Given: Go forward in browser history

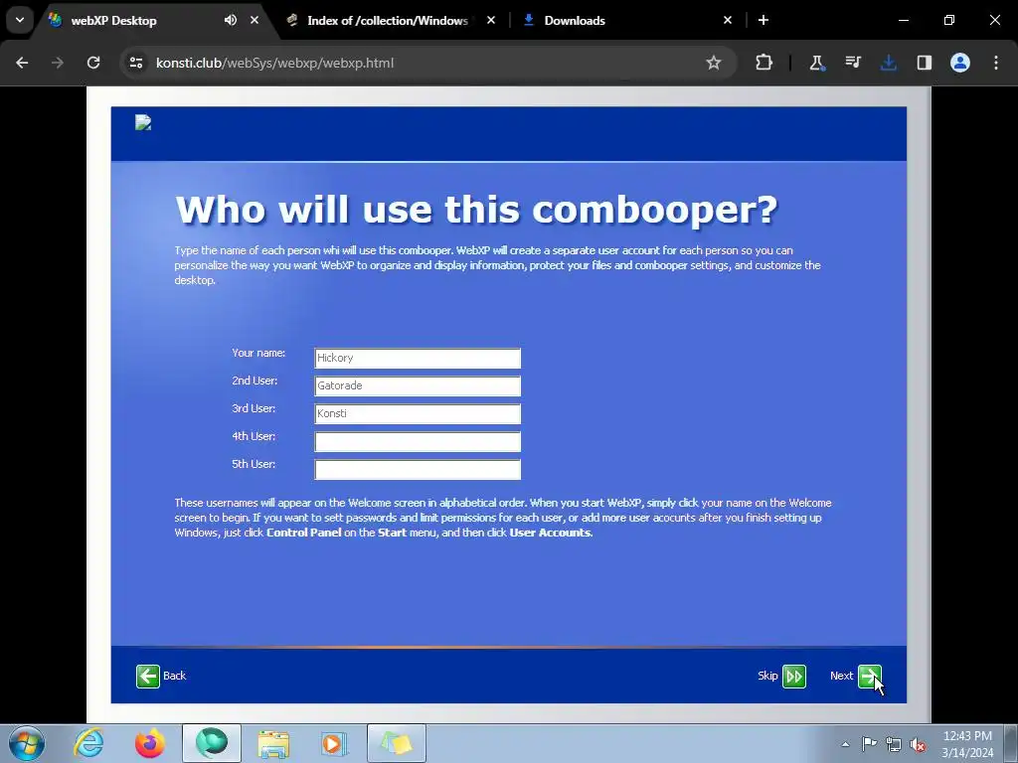Looking at the screenshot, I should point(58,63).
